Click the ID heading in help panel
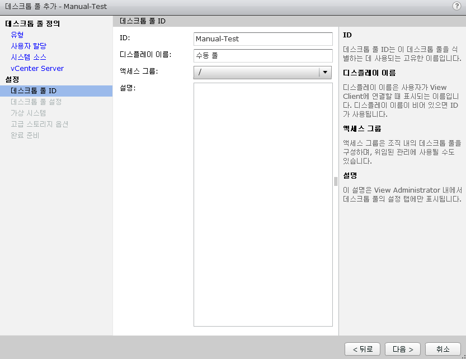 point(347,35)
